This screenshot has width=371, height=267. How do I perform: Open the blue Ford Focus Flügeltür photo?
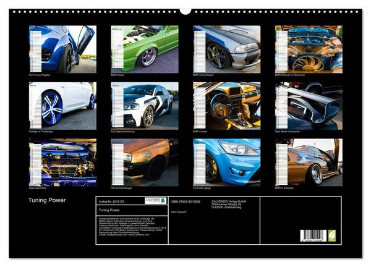click(x=62, y=49)
